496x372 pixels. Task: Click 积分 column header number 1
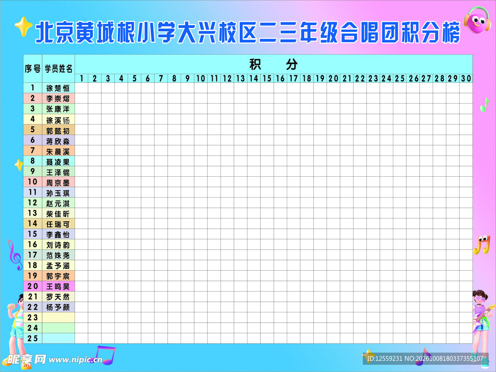81,78
